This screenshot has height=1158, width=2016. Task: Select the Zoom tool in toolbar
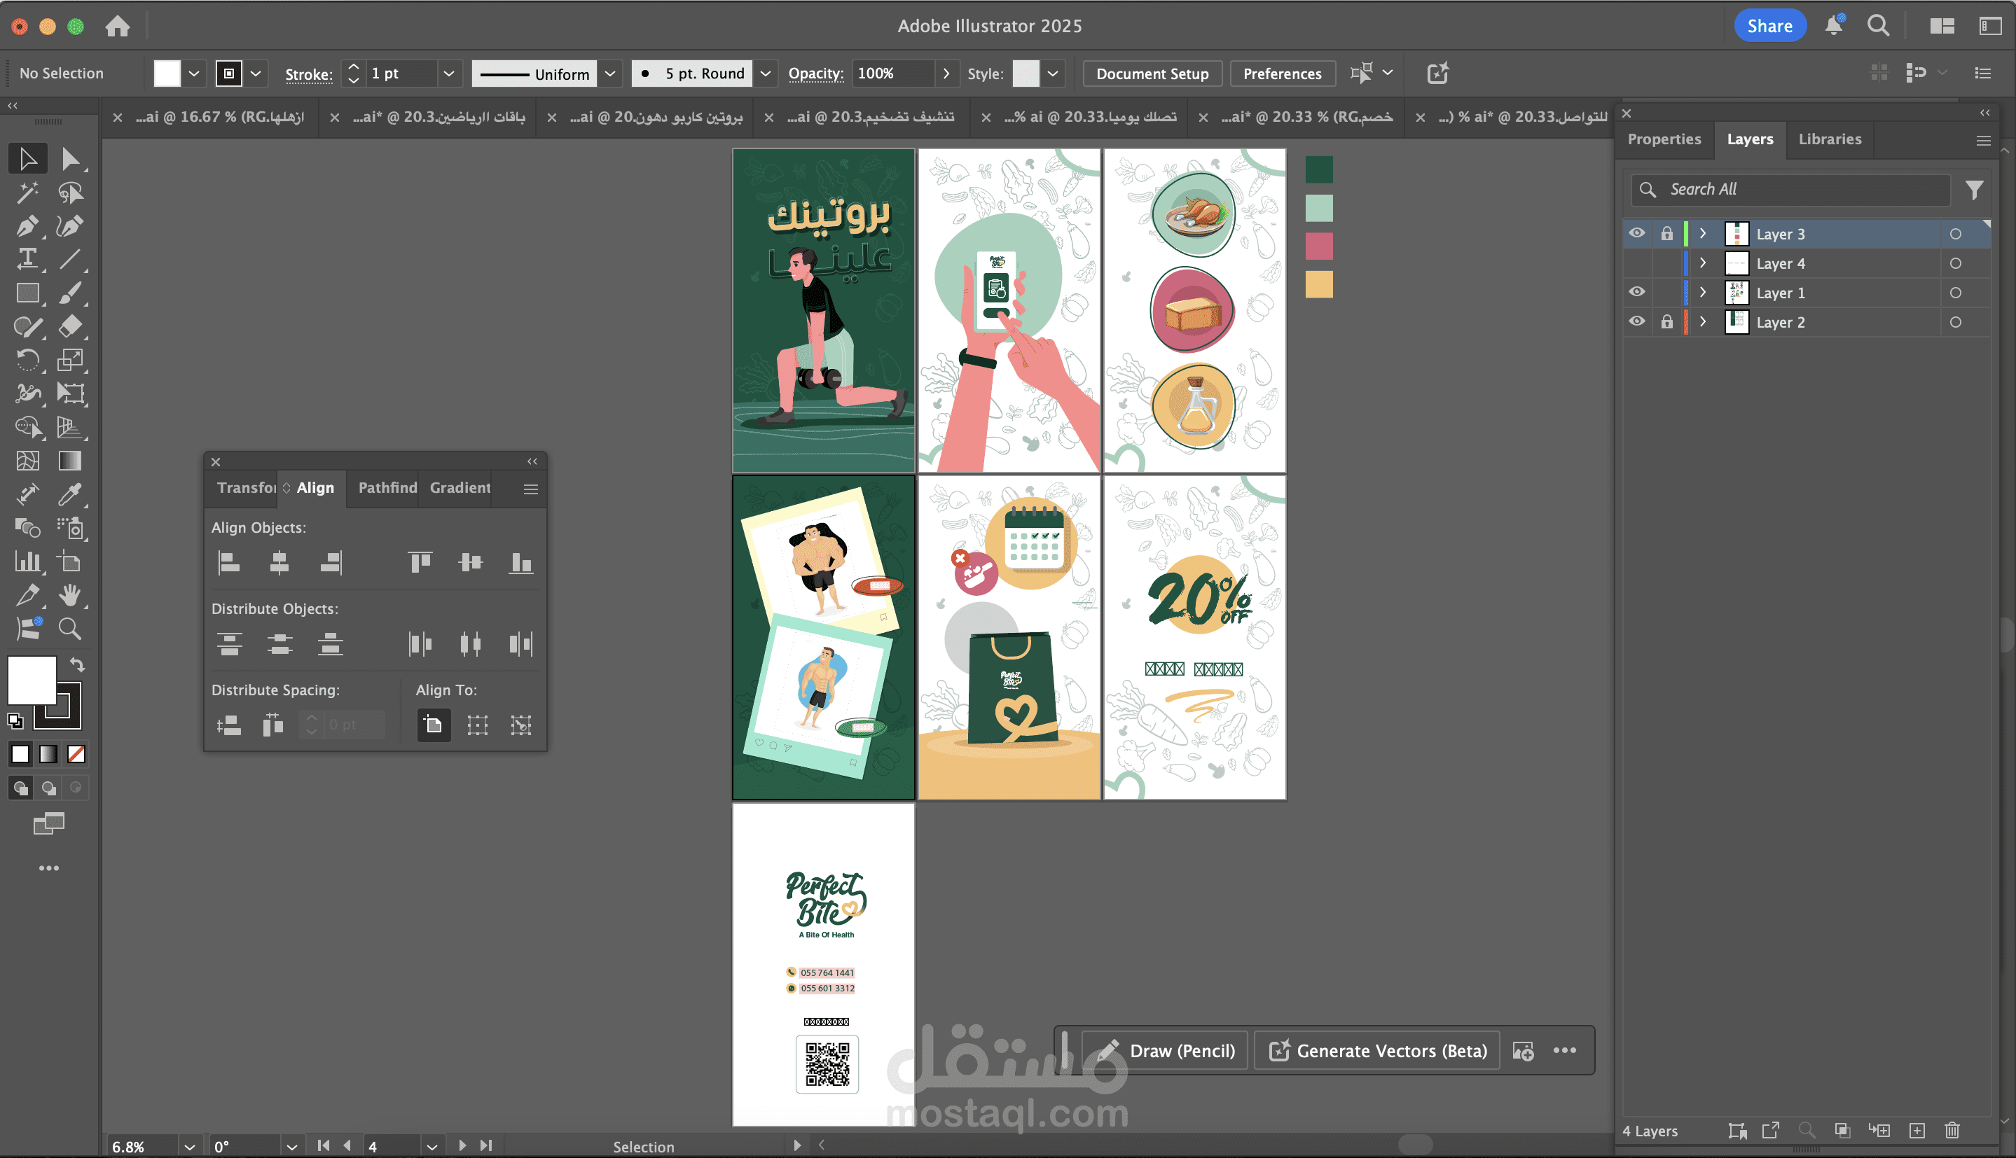coord(69,629)
